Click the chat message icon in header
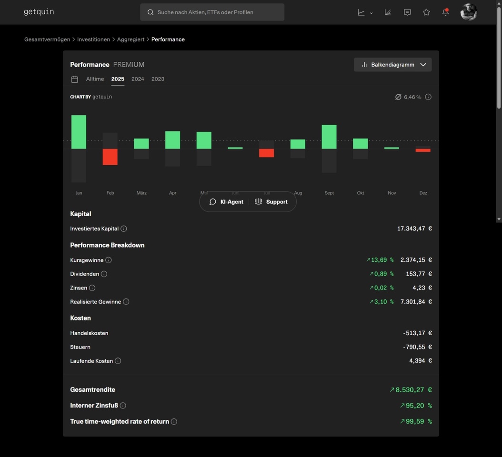 coord(407,12)
